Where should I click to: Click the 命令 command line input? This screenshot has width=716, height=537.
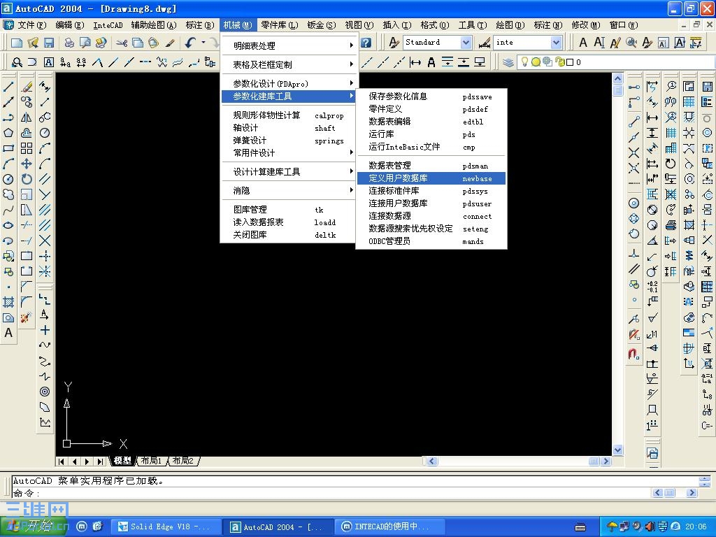(331, 493)
